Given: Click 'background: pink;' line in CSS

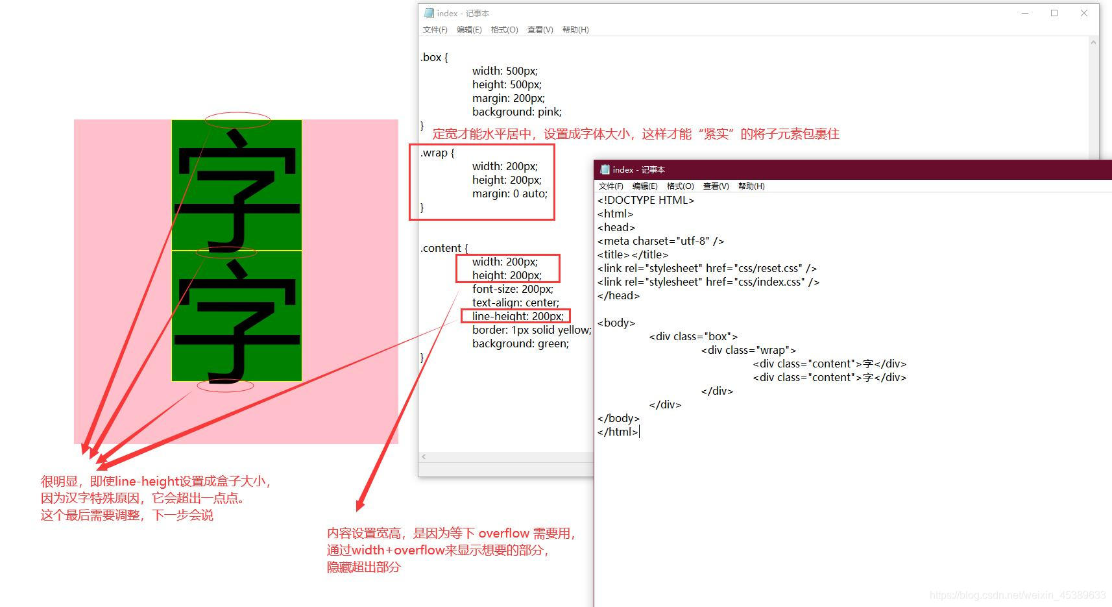Looking at the screenshot, I should coord(517,112).
